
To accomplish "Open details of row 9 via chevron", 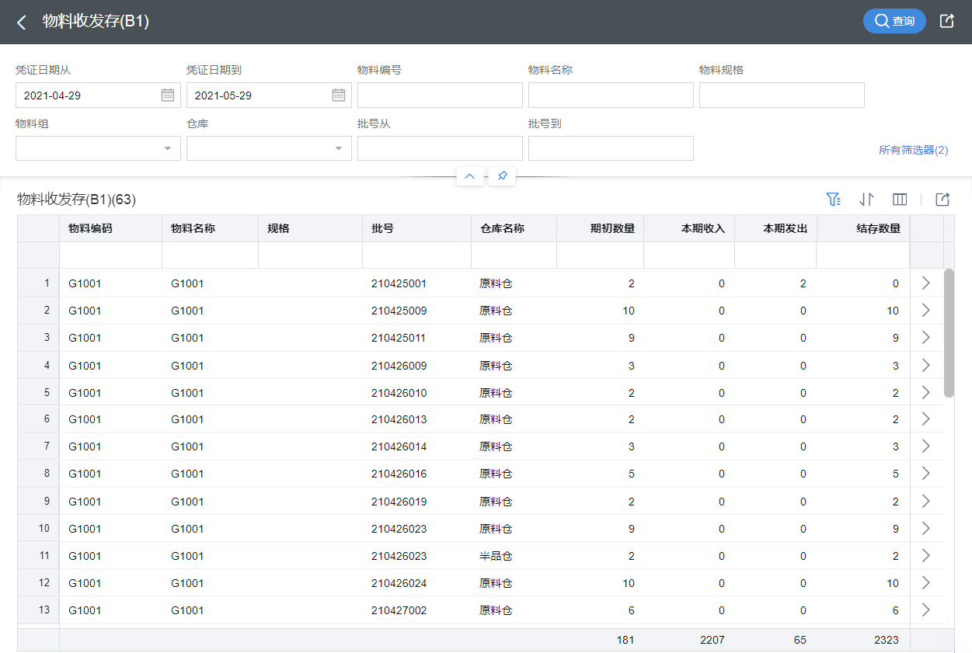I will click(x=925, y=501).
